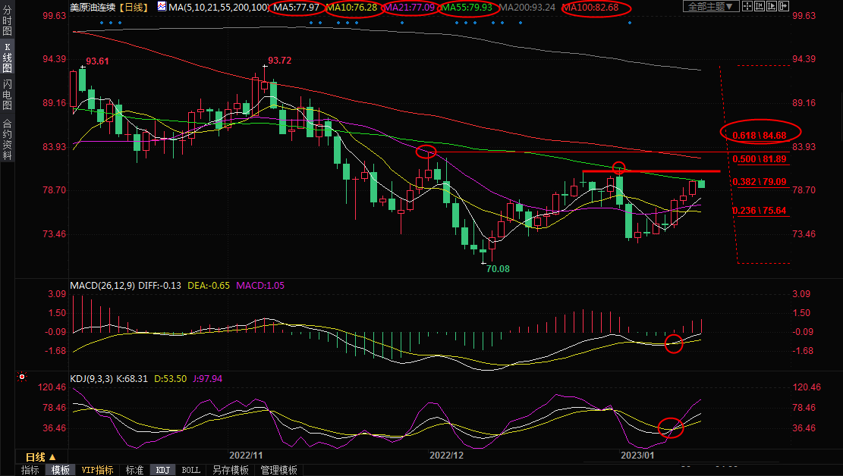Select the 标准 template option
Image resolution: width=843 pixels, height=476 pixels.
point(134,470)
